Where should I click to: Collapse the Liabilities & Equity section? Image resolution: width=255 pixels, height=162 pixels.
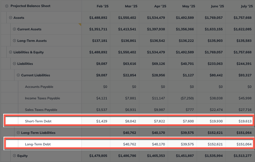[11, 52]
